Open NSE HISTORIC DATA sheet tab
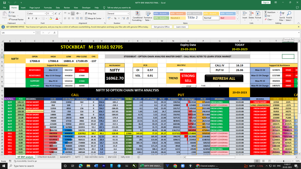This screenshot has width=301, height=169. coord(94,157)
